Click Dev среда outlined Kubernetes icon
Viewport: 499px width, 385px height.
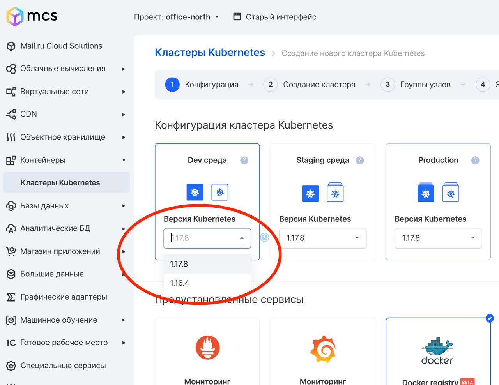220,192
